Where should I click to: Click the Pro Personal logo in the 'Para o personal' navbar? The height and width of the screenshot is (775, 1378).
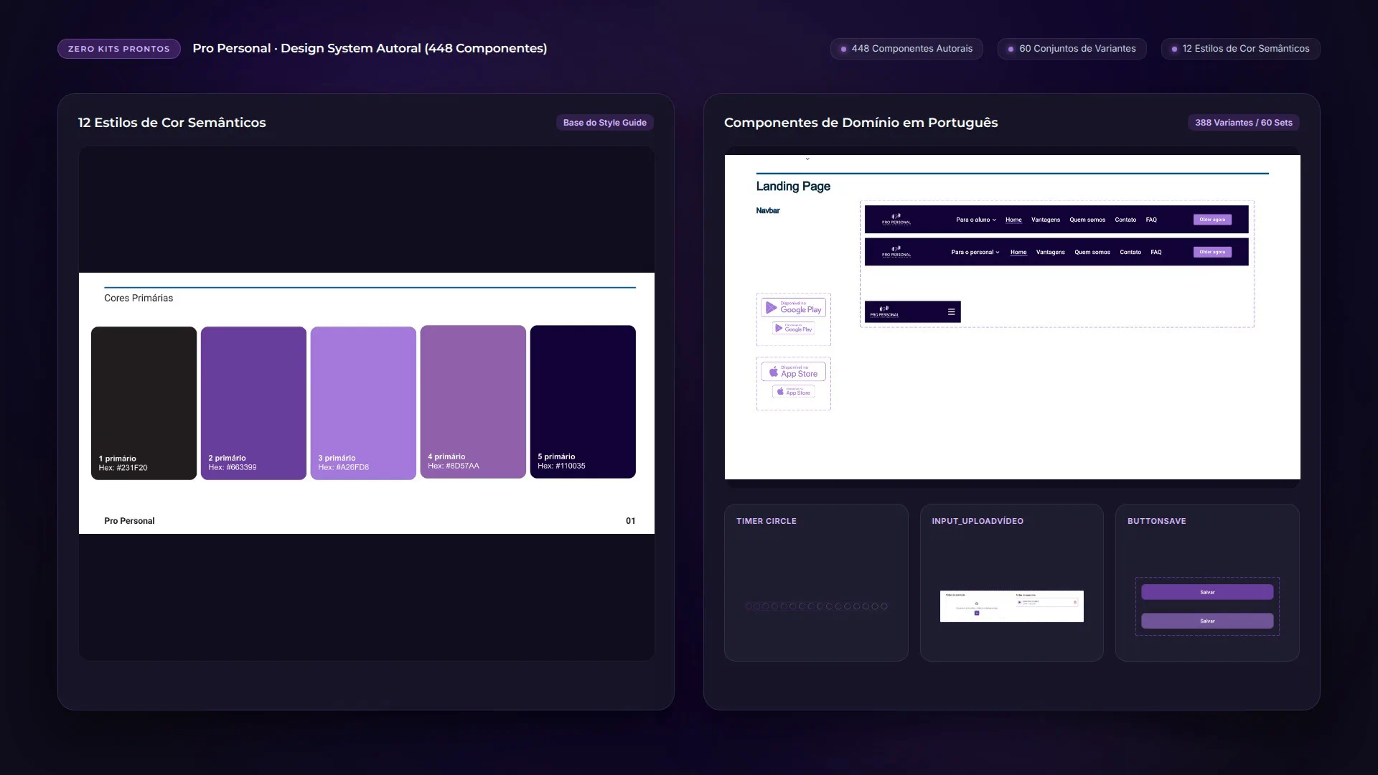point(896,251)
